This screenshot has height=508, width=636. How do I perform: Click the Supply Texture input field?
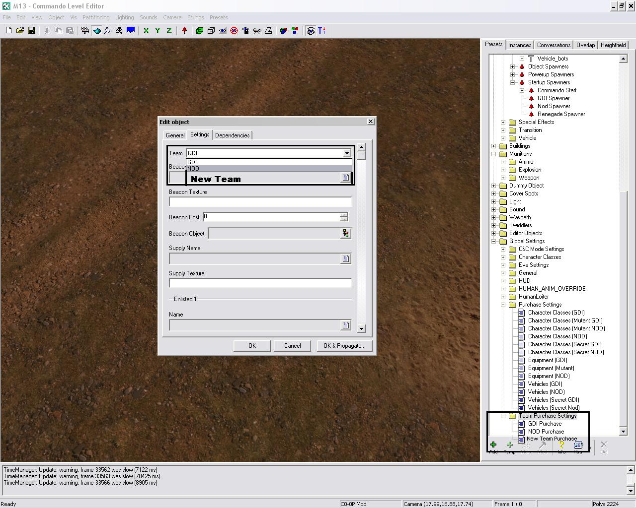pos(260,283)
